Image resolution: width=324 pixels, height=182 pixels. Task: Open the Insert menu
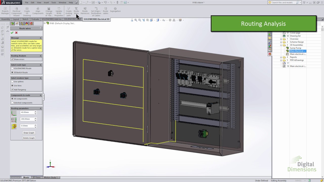(46, 3)
